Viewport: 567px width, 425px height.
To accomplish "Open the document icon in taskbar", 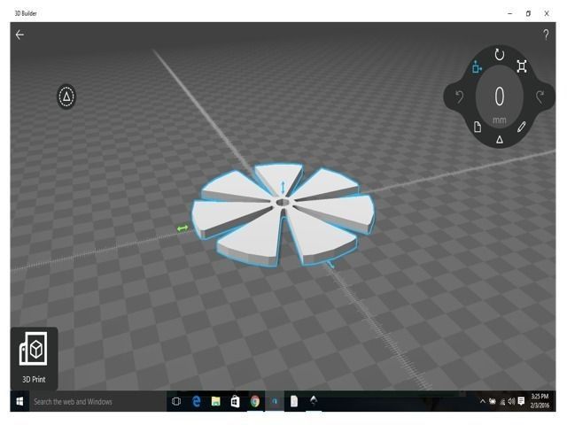I will 294,401.
